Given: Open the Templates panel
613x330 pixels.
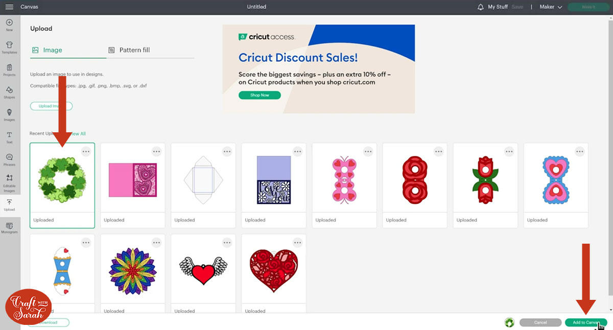Looking at the screenshot, I should [9, 48].
